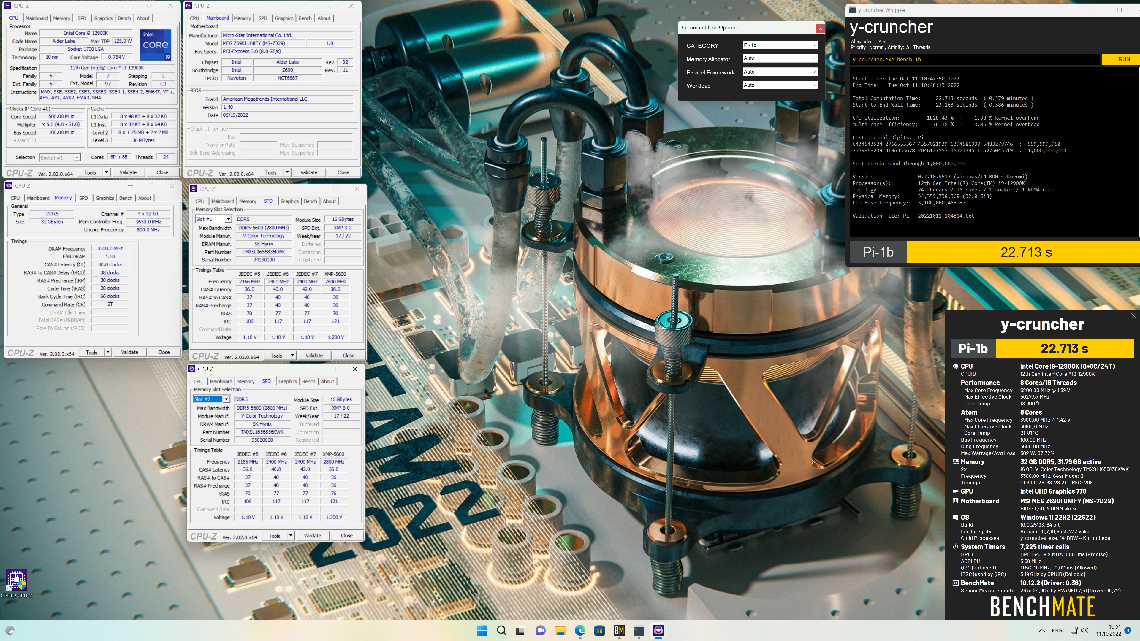Image resolution: width=1140 pixels, height=641 pixels.
Task: Click the CPU-Z title icon in the Slot #2 SPD window
Action: coord(192,369)
